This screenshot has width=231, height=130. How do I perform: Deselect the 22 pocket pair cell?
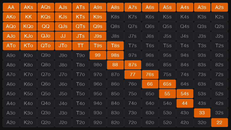click(219, 123)
